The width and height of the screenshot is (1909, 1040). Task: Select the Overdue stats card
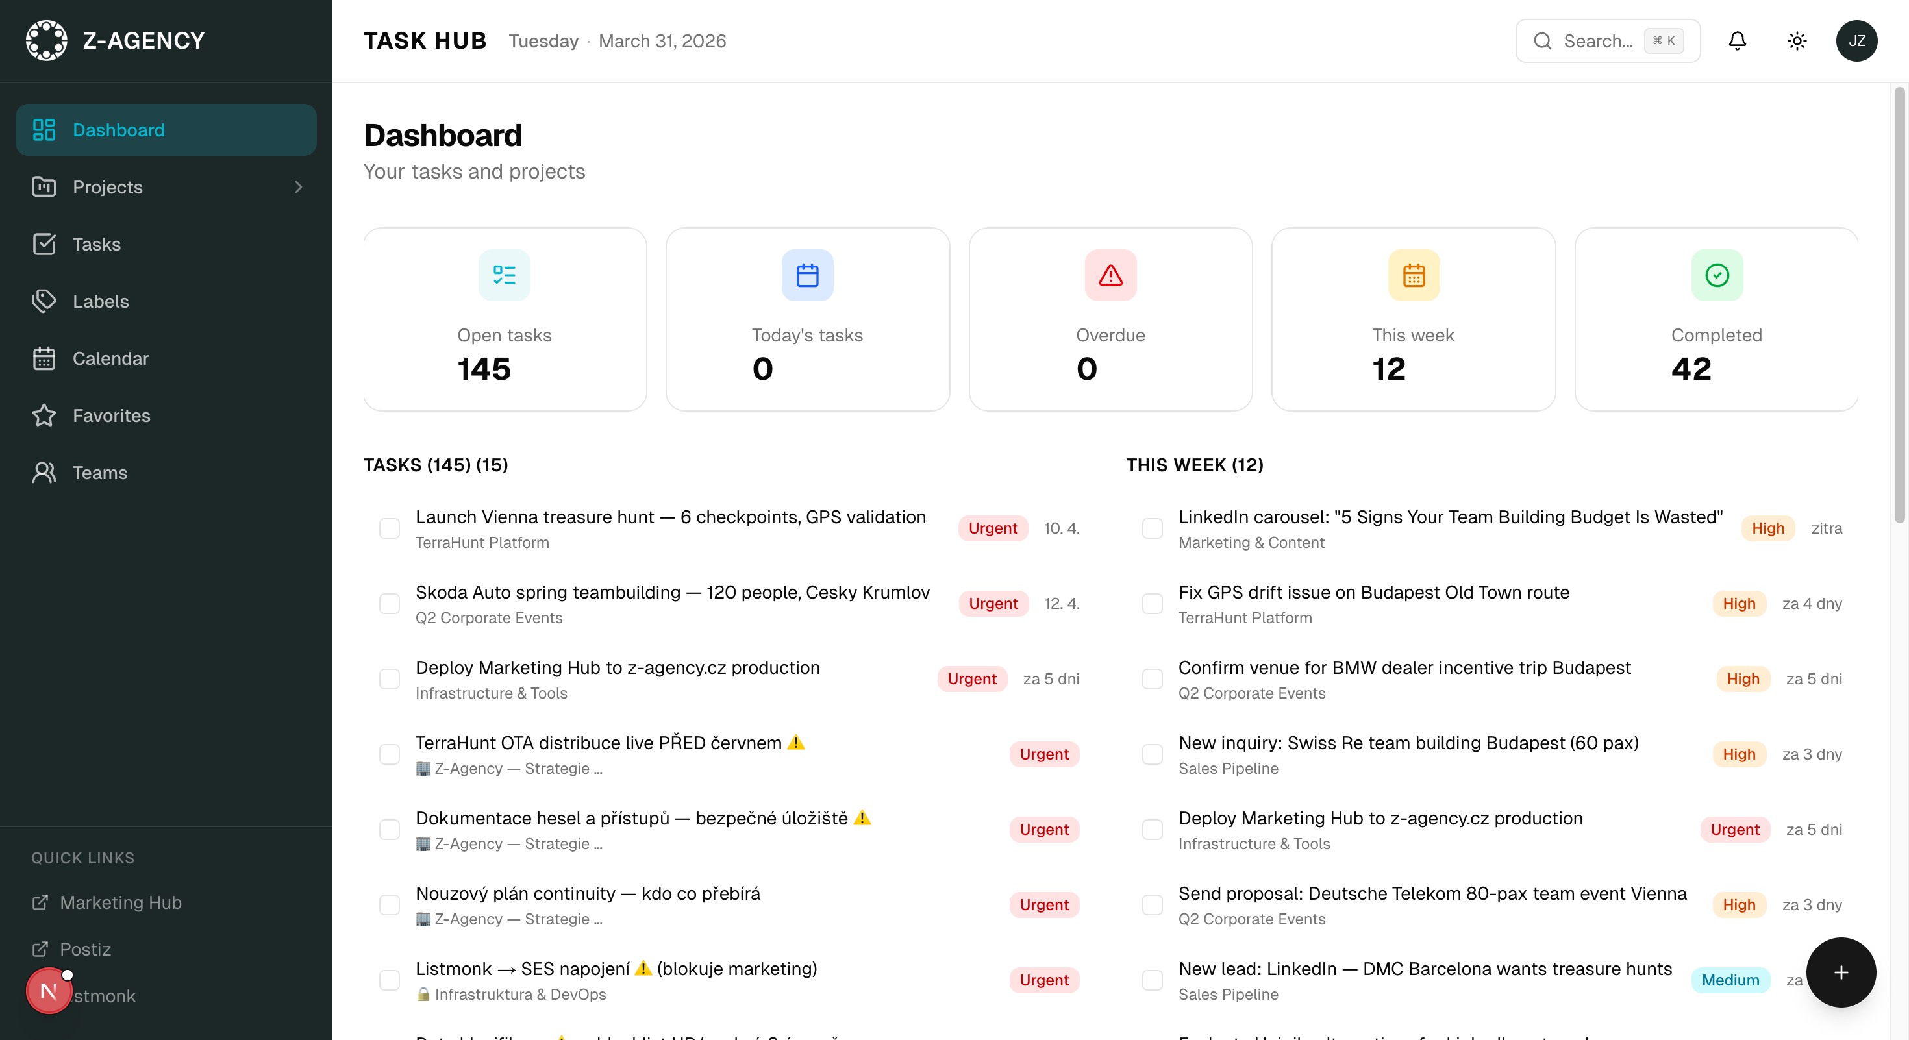click(x=1110, y=320)
